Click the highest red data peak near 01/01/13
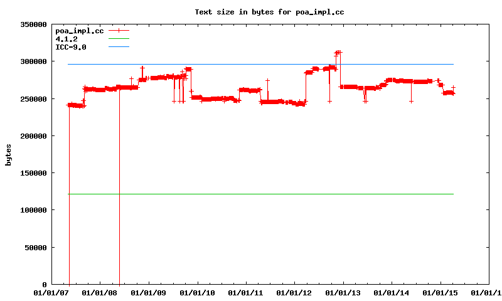 [338, 53]
